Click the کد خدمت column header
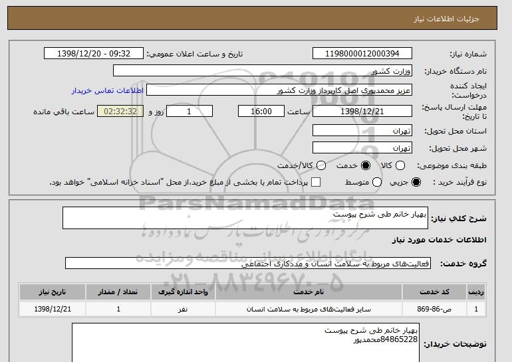This screenshot has width=512, height=362. tap(434, 292)
